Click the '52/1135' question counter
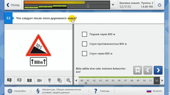The image size is (170, 95). pos(125,7)
